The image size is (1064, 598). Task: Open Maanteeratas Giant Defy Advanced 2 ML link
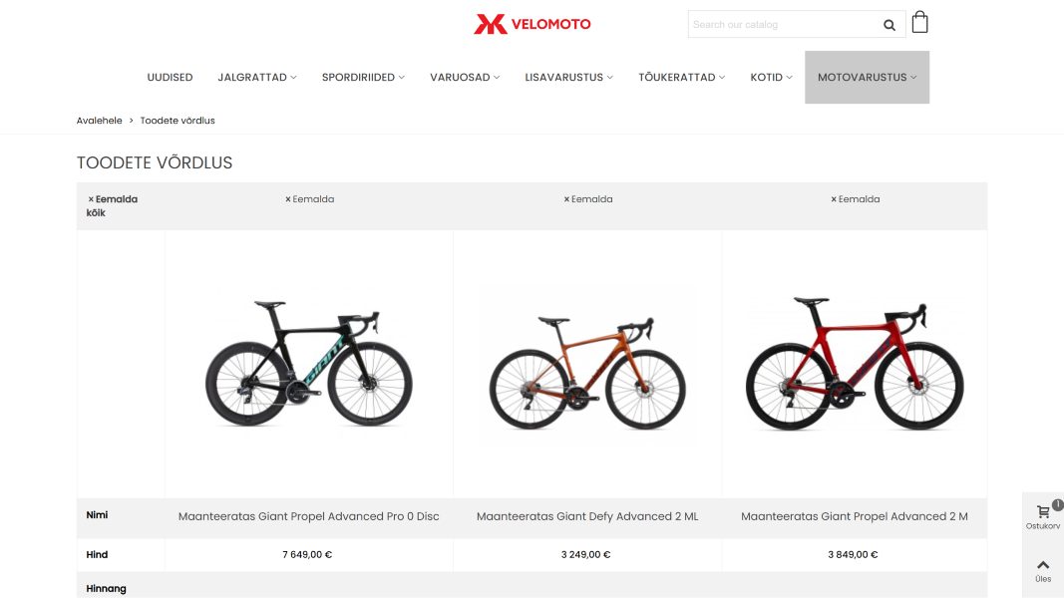(587, 516)
